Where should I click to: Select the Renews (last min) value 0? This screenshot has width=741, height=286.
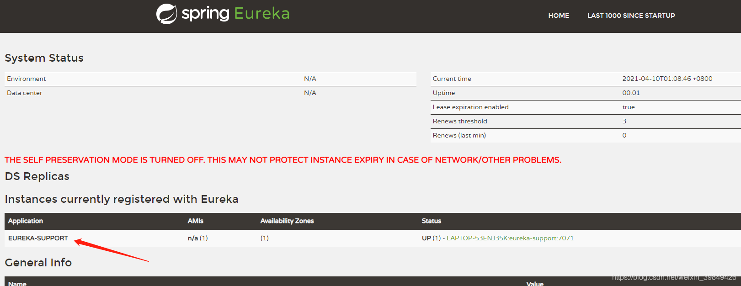pos(624,135)
